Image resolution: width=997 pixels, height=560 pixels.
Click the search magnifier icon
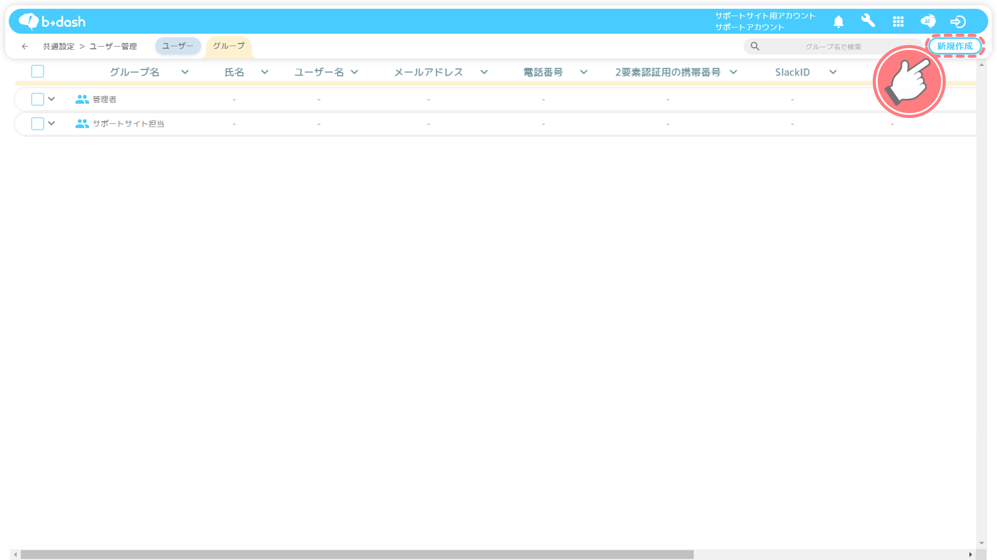(755, 46)
